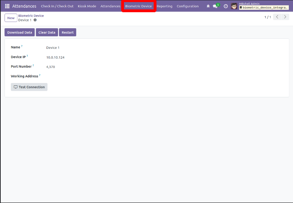Click the debug bug icon
This screenshot has height=203, width=293.
[208, 6]
